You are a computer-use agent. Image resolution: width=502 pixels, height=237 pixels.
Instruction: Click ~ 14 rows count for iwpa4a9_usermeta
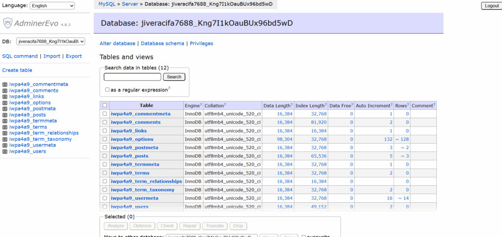tap(403, 198)
